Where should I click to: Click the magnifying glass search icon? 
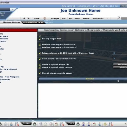click(x=118, y=18)
